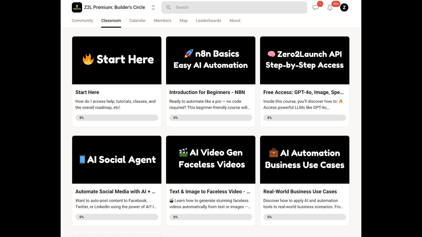Click the Real-World Business progress bar
The width and height of the screenshot is (422, 237).
pyautogui.click(x=305, y=217)
